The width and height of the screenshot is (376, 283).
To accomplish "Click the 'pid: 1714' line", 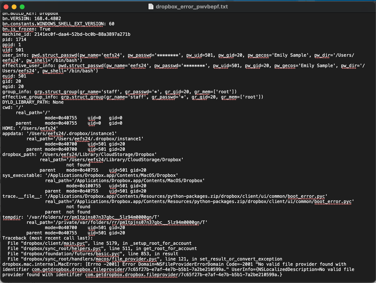I will 15,39.
